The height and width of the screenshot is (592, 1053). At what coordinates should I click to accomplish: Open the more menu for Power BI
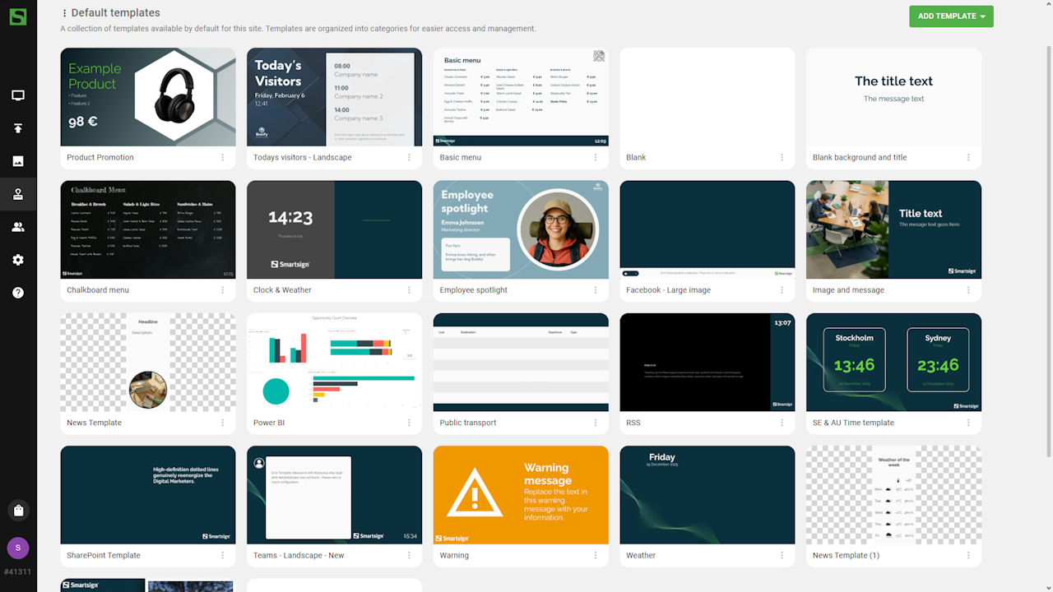tap(409, 423)
